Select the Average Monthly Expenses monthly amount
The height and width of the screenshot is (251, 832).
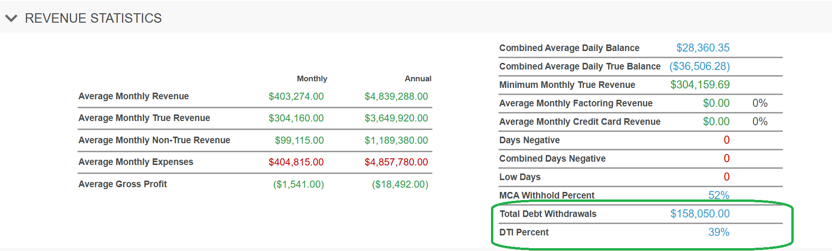point(296,162)
